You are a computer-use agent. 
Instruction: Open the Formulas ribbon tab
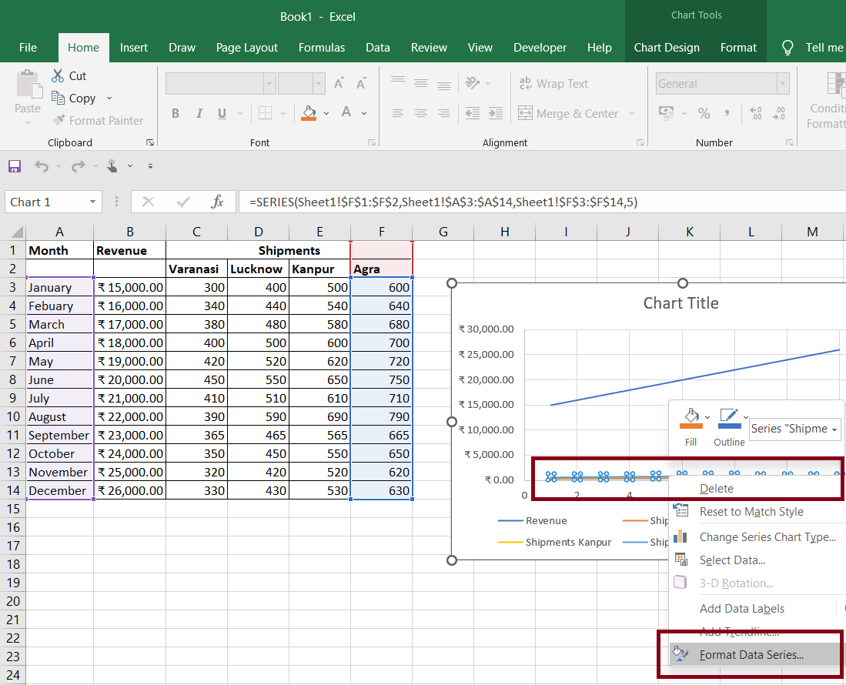[x=322, y=47]
